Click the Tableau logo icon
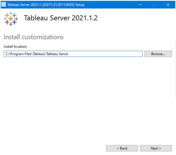The image size is (176, 155). tap(11, 19)
